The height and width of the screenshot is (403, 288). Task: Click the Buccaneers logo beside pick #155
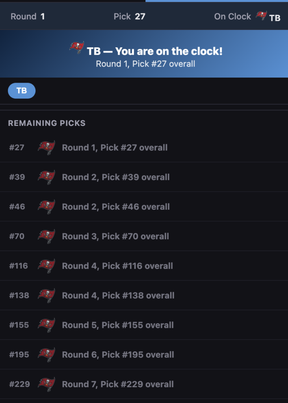click(46, 325)
